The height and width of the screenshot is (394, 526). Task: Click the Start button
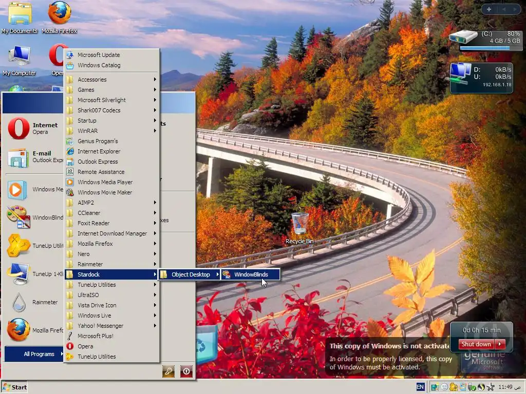click(x=14, y=387)
